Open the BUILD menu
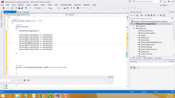Viewport: 175px width, 98px height. (29, 5)
